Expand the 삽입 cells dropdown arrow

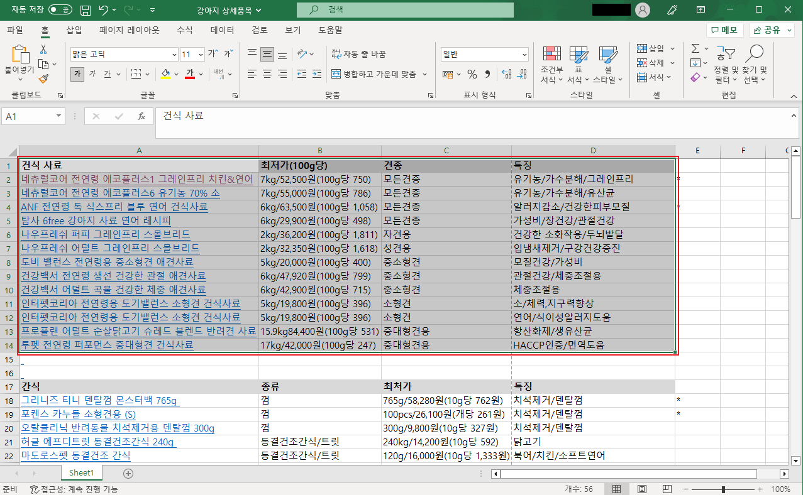672,48
